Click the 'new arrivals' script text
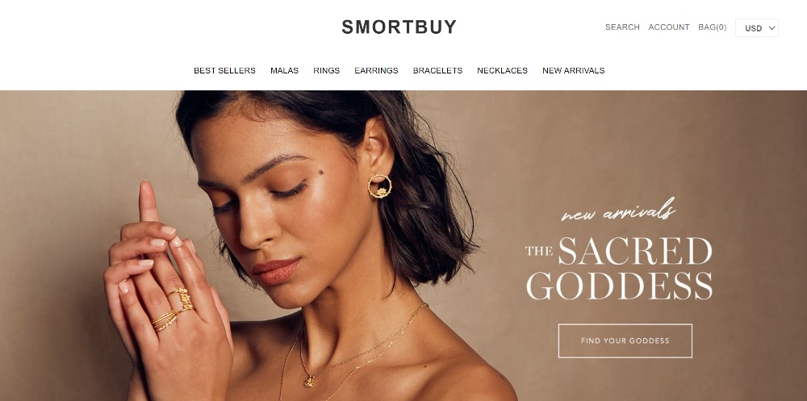 pos(618,210)
